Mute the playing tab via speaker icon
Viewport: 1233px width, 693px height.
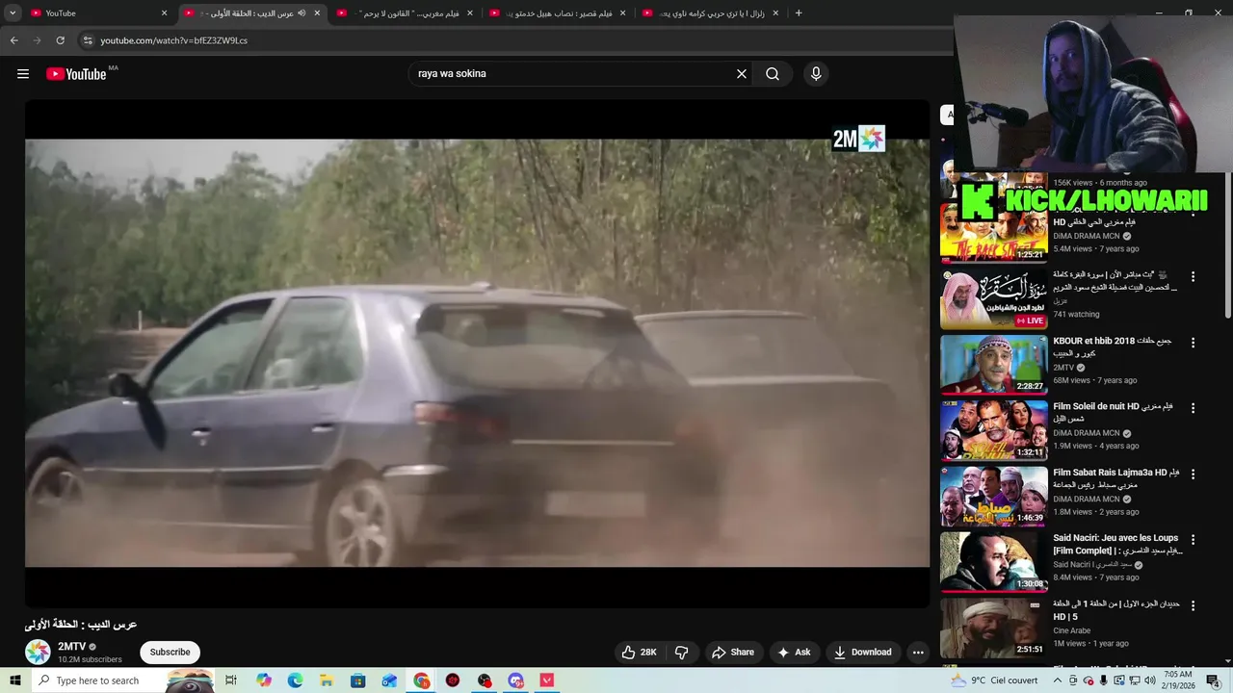pos(302,13)
